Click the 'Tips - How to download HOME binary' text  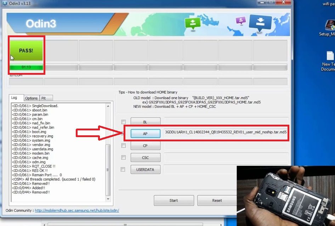[x=148, y=92]
